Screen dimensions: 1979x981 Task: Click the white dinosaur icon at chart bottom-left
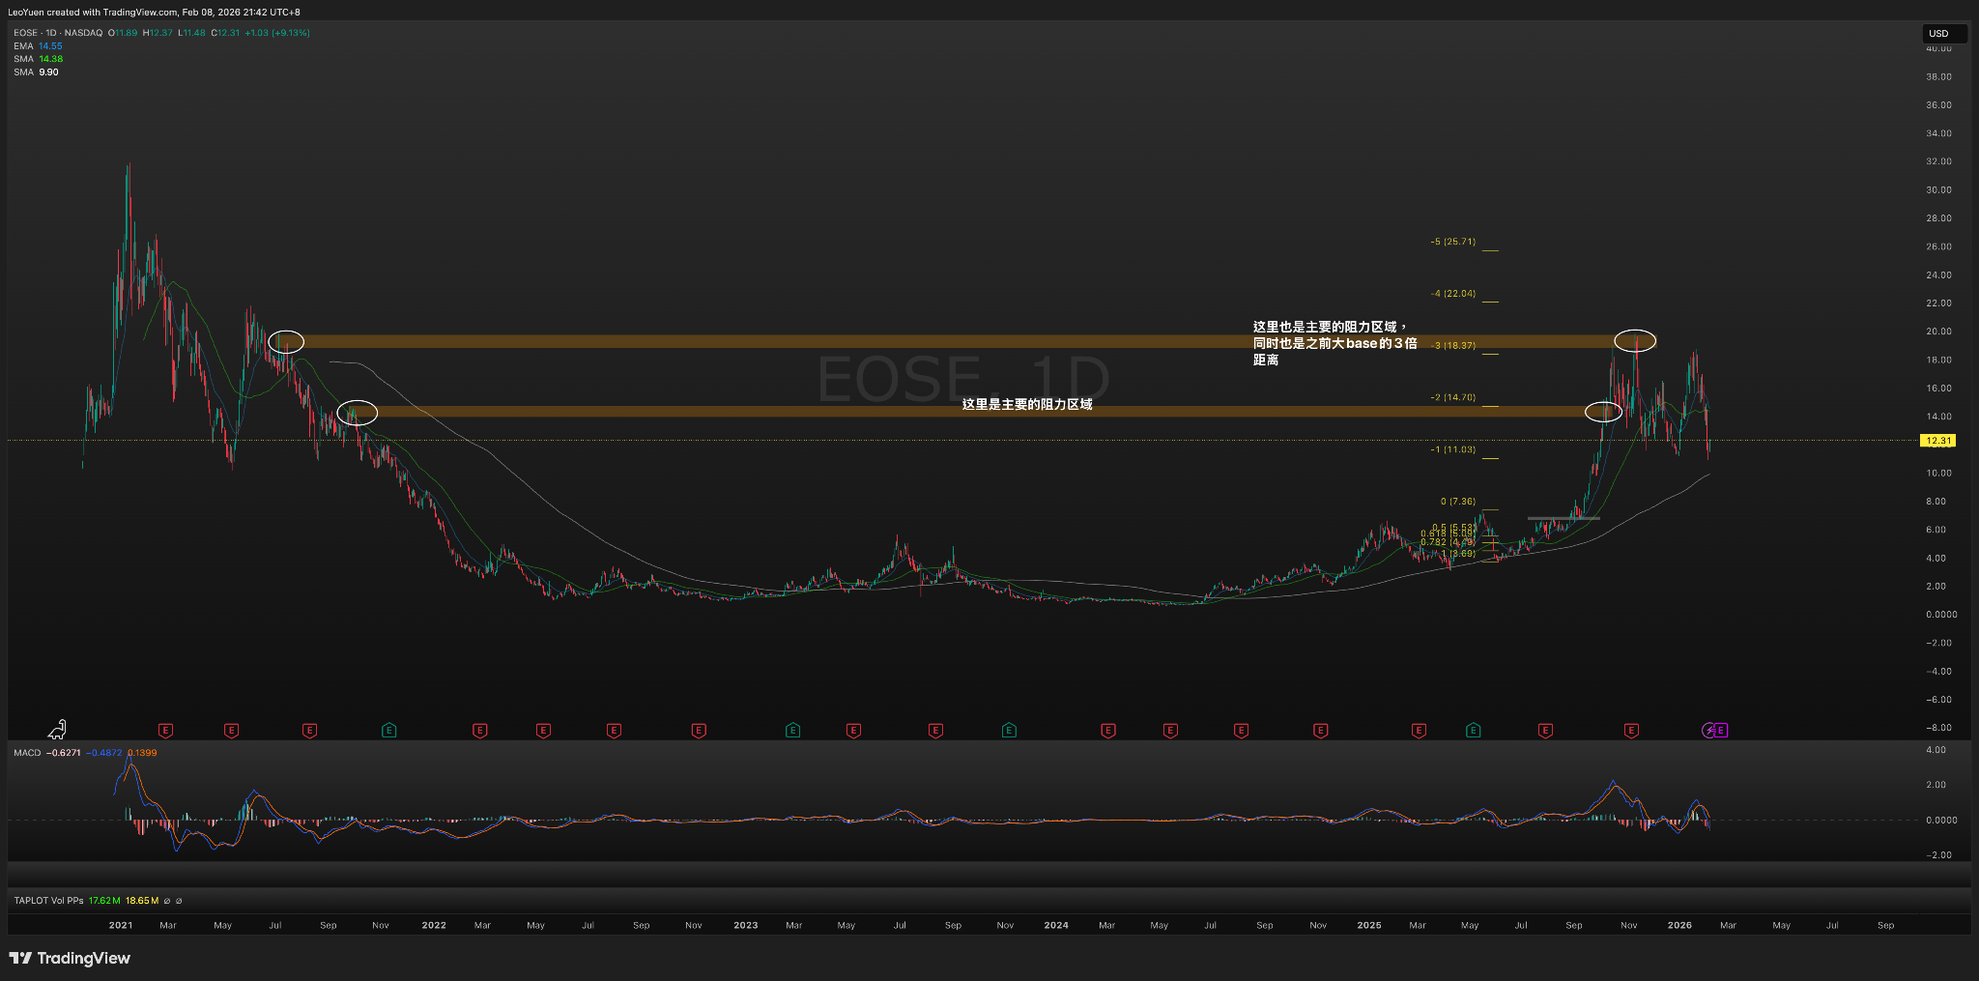[58, 730]
